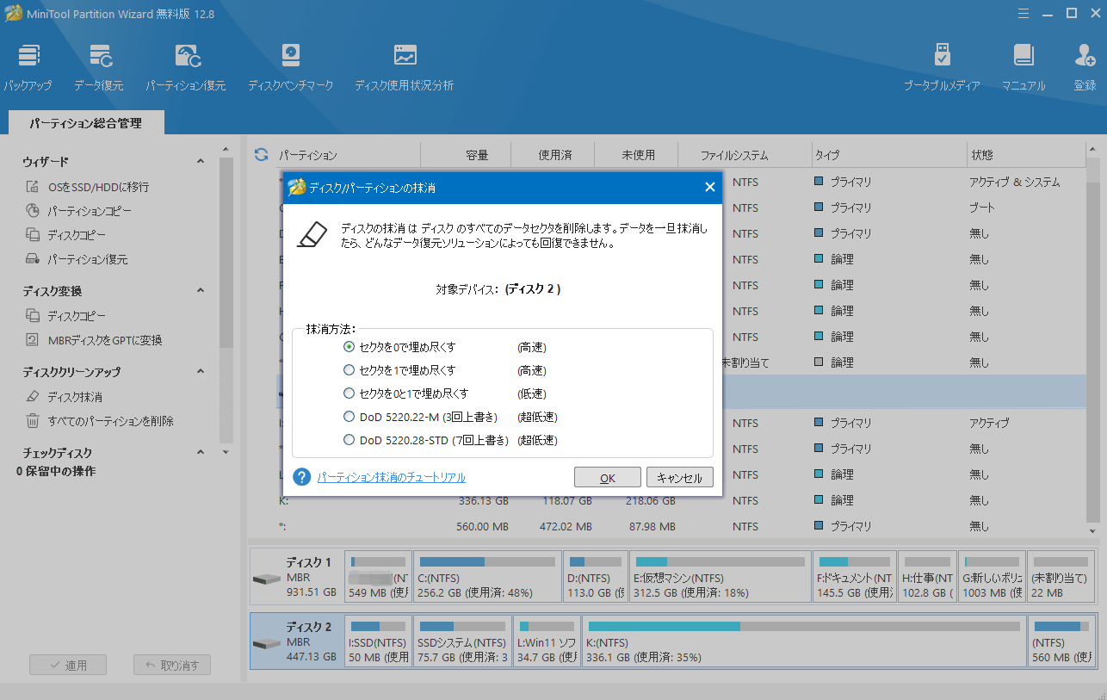This screenshot has width=1107, height=700.
Task: Collapse the ディスククリーンアップ section
Action: point(201,372)
